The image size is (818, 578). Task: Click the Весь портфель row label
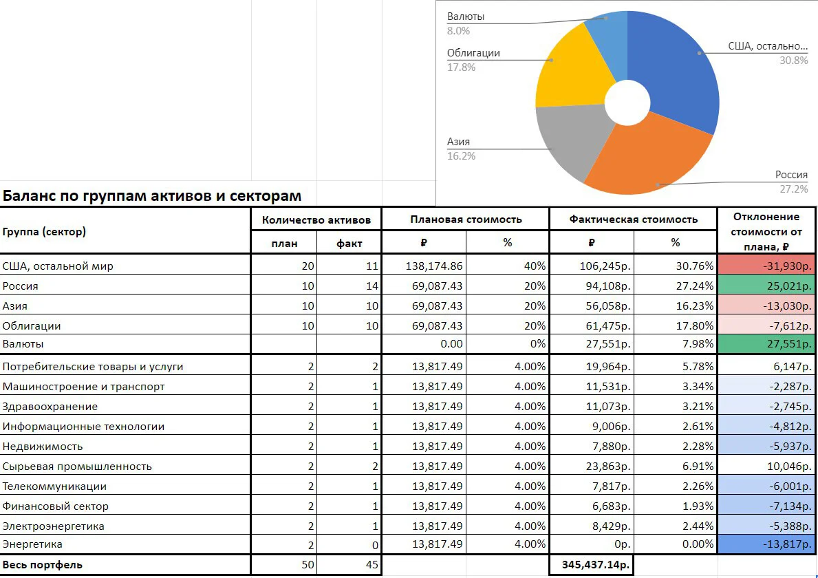coord(125,564)
